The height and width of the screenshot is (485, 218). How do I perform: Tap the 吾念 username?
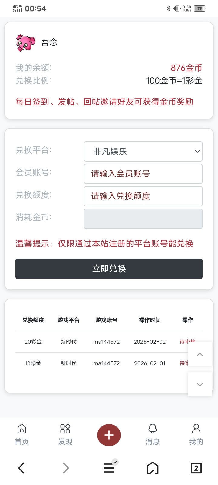pyautogui.click(x=49, y=42)
